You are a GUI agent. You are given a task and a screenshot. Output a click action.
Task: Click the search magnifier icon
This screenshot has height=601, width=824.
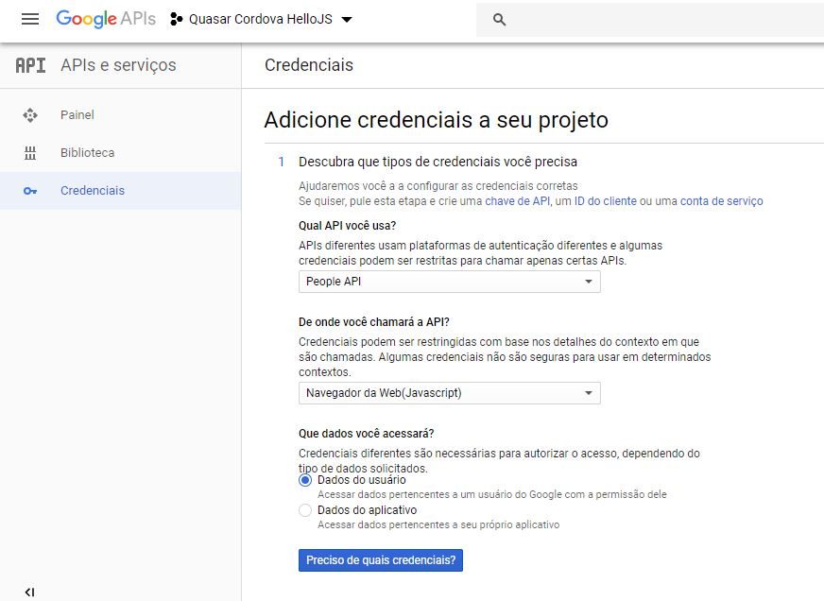point(500,20)
